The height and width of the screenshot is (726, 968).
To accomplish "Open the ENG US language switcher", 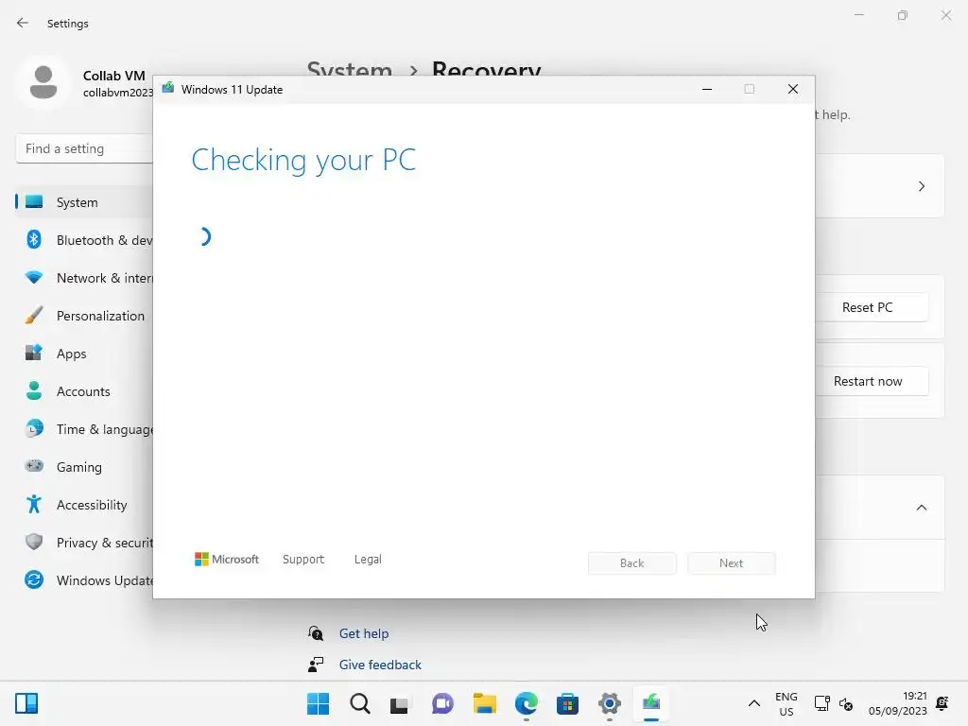I will 786,703.
